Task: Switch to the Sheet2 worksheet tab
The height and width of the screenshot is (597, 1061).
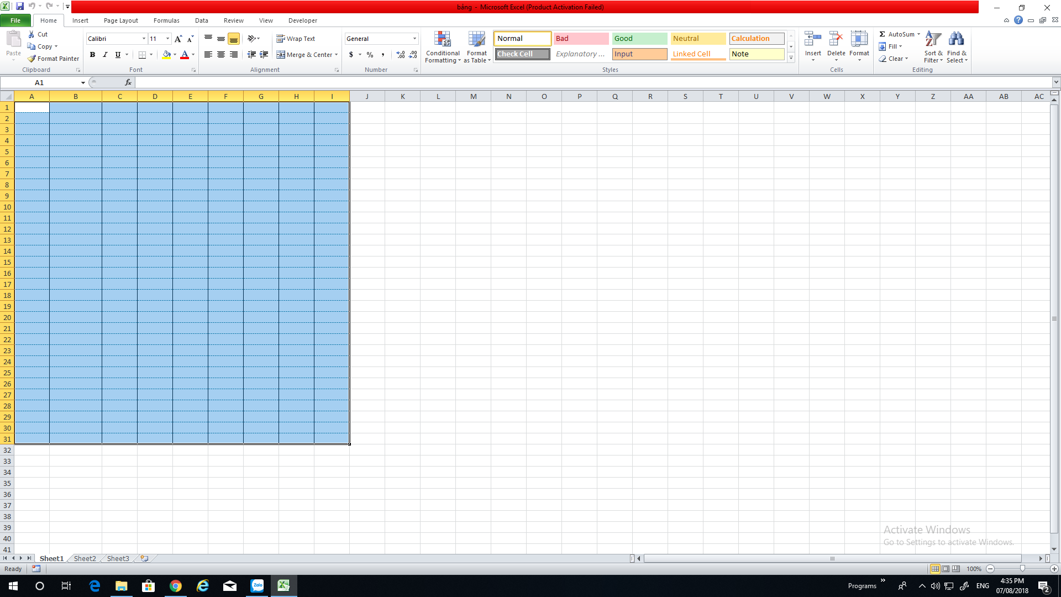Action: [85, 558]
